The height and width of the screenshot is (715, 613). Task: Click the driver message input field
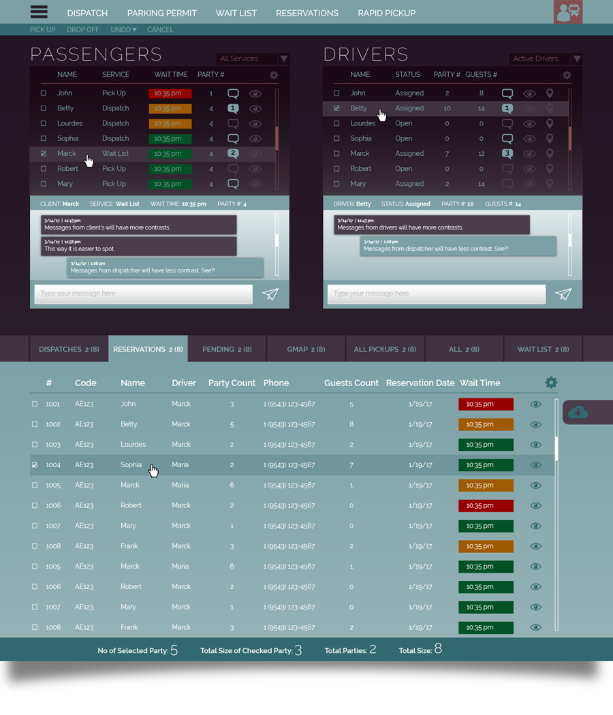point(436,294)
